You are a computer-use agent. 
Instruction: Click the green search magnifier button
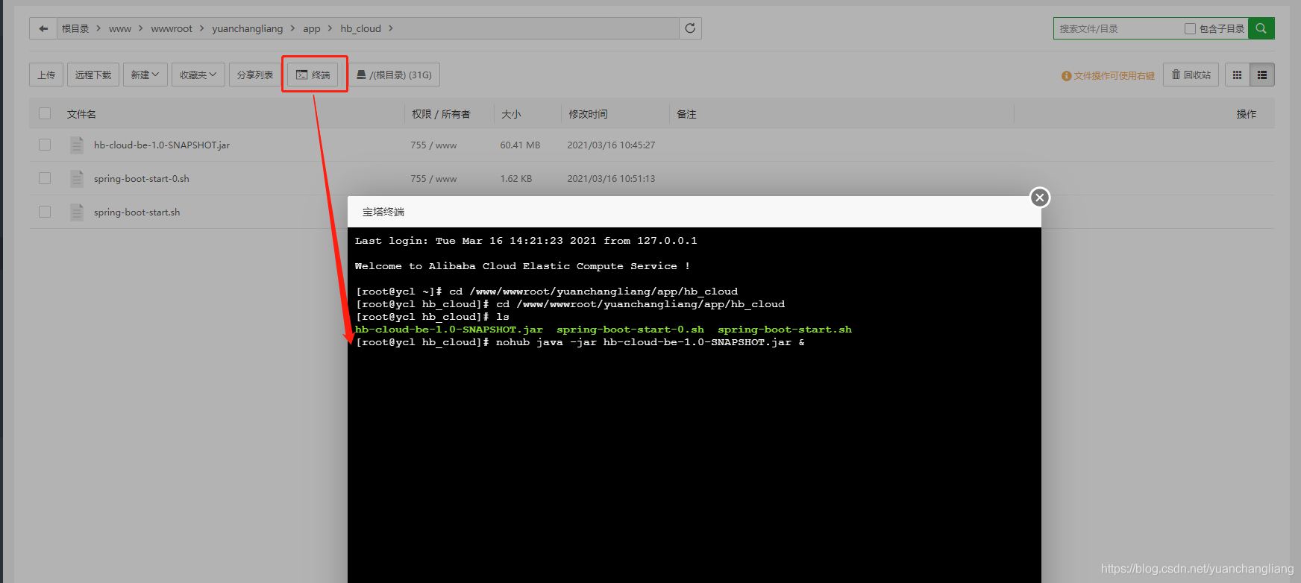click(1261, 28)
